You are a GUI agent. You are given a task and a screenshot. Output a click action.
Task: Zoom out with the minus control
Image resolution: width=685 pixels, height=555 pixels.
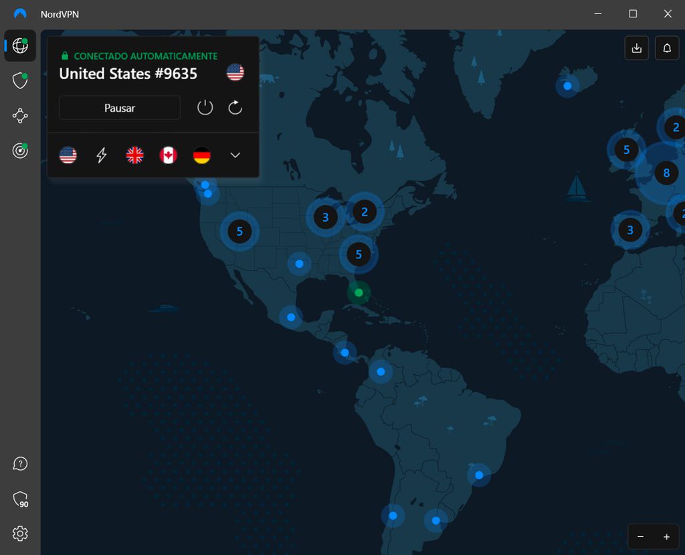point(640,536)
